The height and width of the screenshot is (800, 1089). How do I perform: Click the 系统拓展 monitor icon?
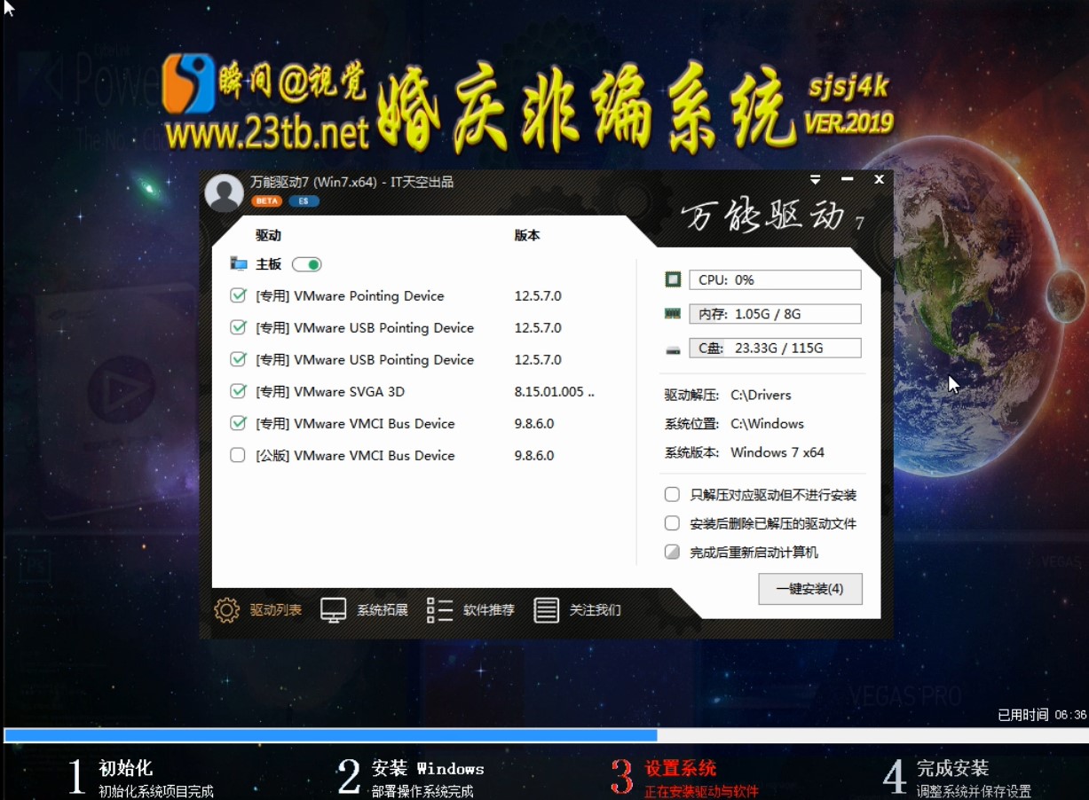click(334, 610)
